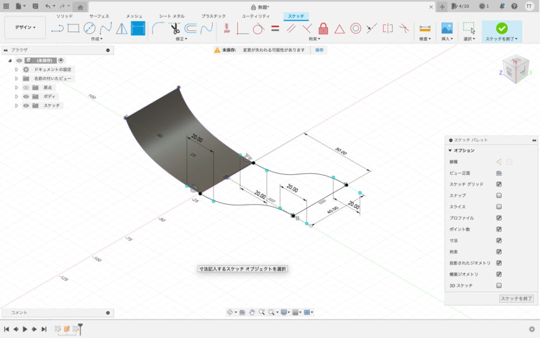Hide the ボディ folder using its eye icon
This screenshot has width=540, height=338.
click(x=26, y=97)
